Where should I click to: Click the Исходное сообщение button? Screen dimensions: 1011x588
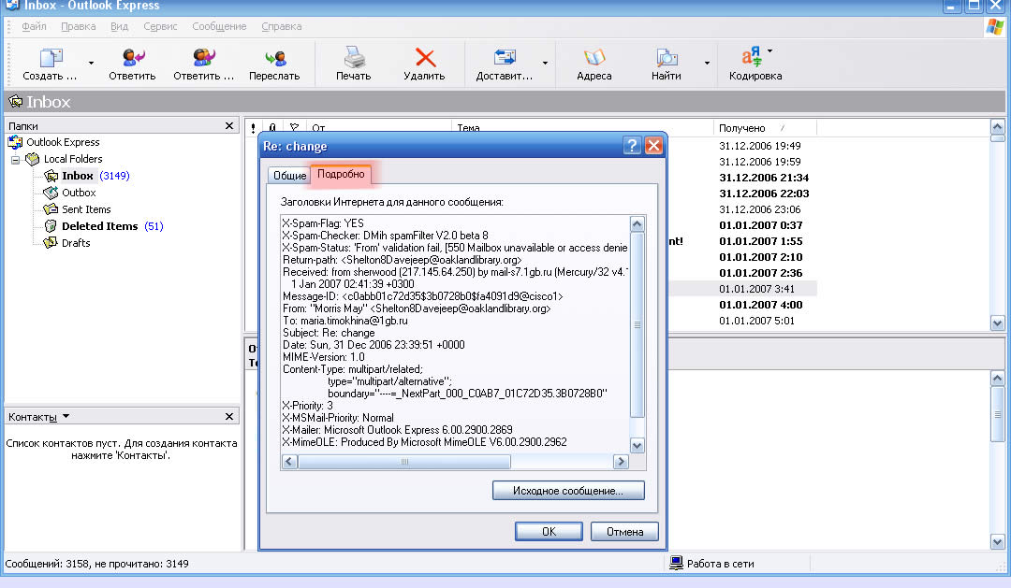[x=568, y=491]
